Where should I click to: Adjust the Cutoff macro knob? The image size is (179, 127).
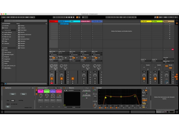pyautogui.click(x=41, y=95)
